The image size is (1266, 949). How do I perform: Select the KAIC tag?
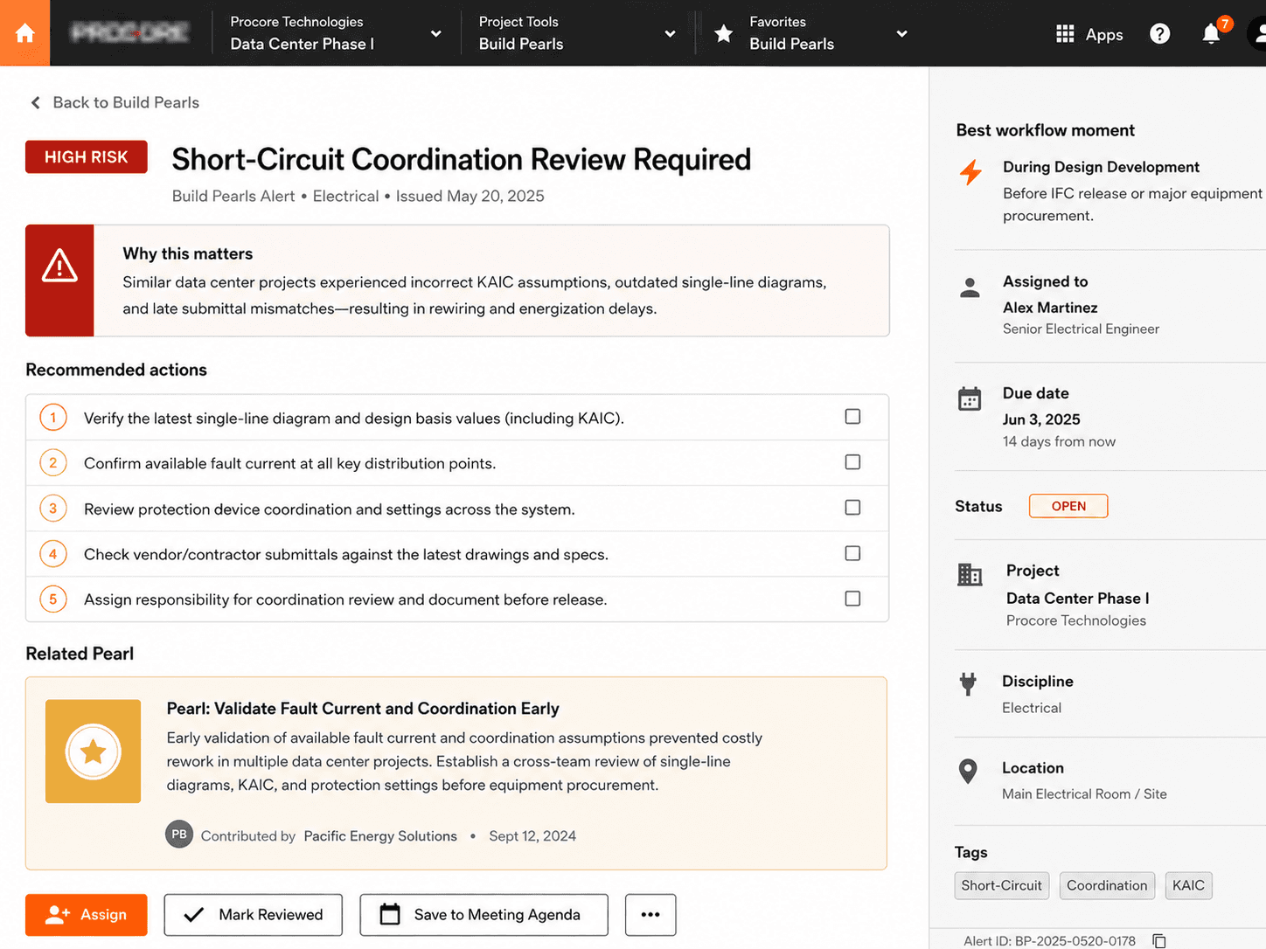[x=1188, y=885]
